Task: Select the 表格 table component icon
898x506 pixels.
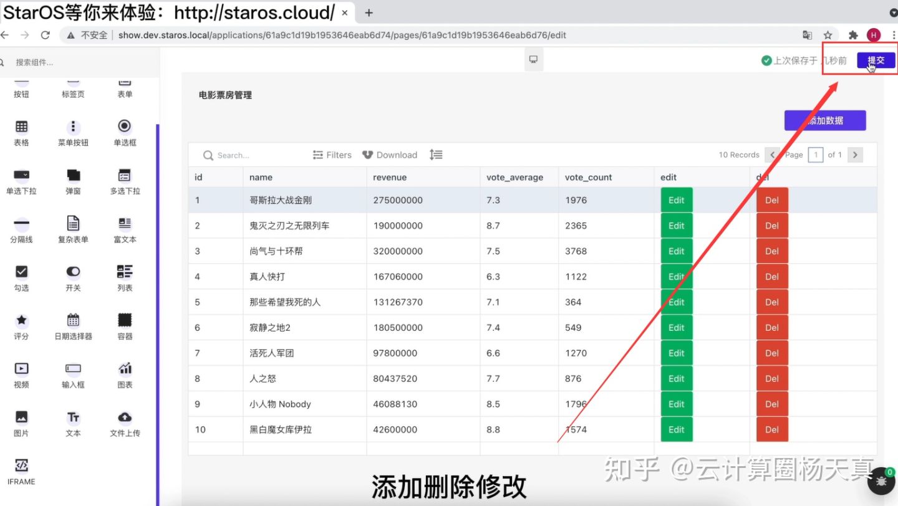Action: [x=21, y=126]
